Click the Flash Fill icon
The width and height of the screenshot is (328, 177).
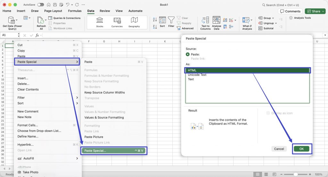pos(225,20)
